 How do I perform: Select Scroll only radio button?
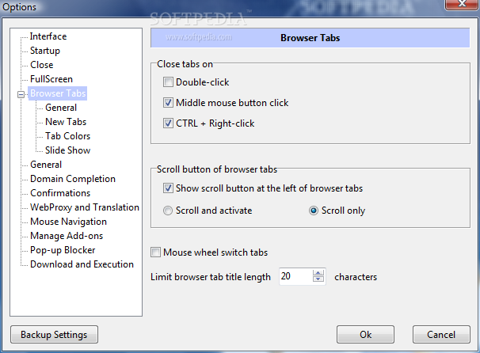tap(314, 211)
